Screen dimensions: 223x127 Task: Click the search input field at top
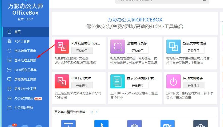157,1
